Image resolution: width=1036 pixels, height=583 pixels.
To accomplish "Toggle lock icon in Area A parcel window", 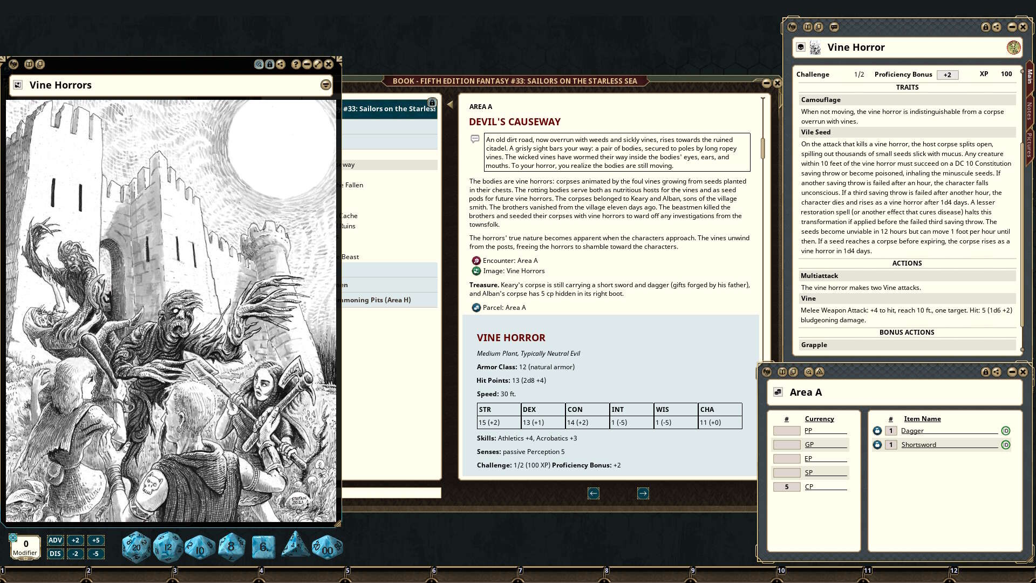I will click(986, 372).
